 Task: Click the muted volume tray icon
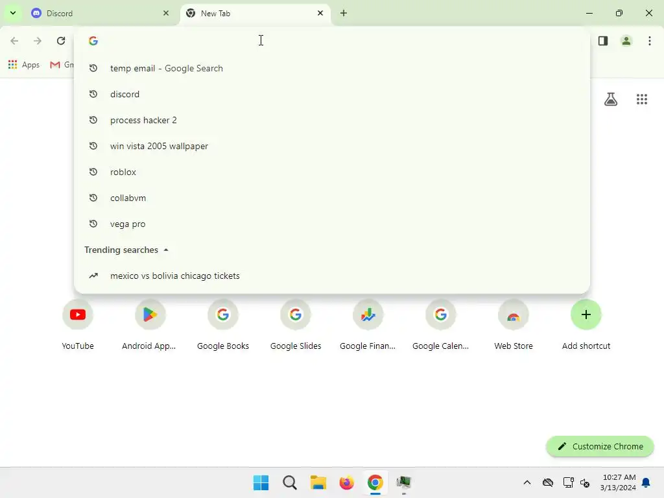tap(586, 482)
